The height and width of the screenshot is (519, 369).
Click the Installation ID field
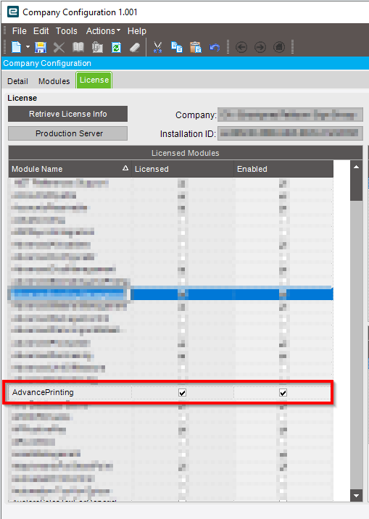(x=290, y=133)
